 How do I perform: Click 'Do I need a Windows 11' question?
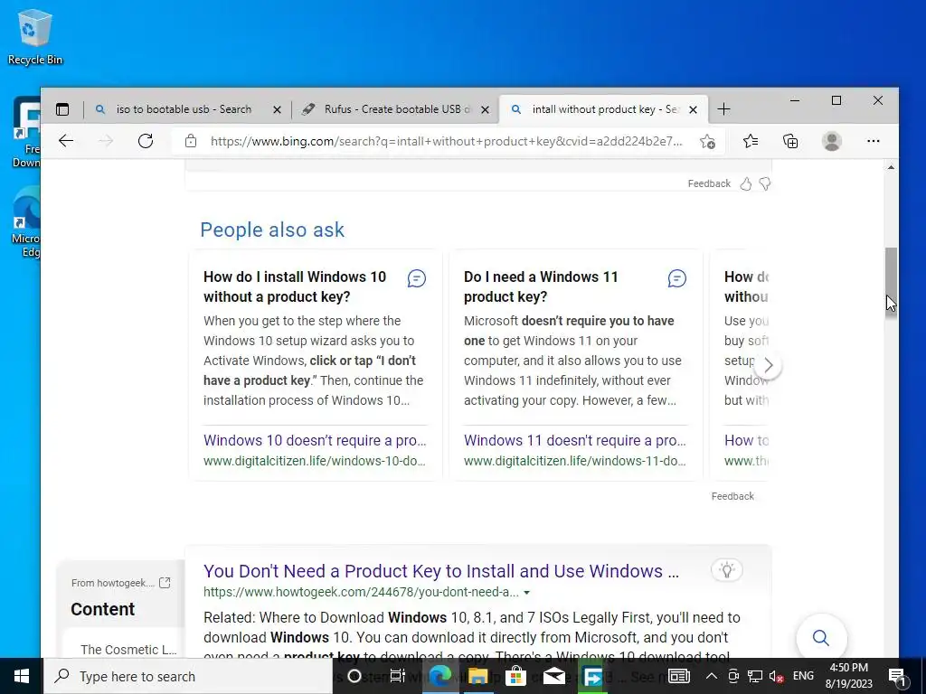(541, 286)
